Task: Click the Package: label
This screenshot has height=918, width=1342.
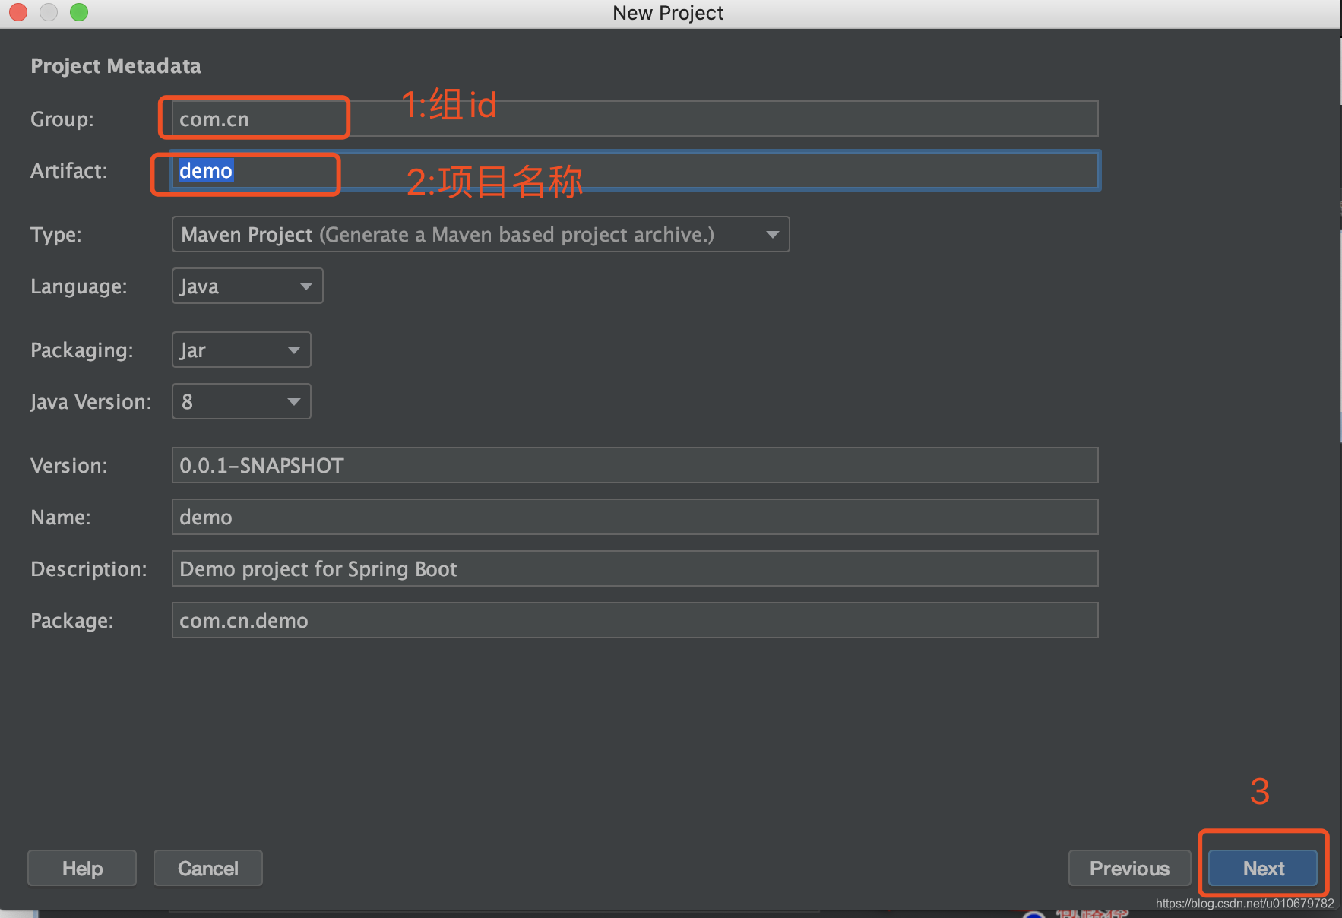Action: (x=72, y=621)
